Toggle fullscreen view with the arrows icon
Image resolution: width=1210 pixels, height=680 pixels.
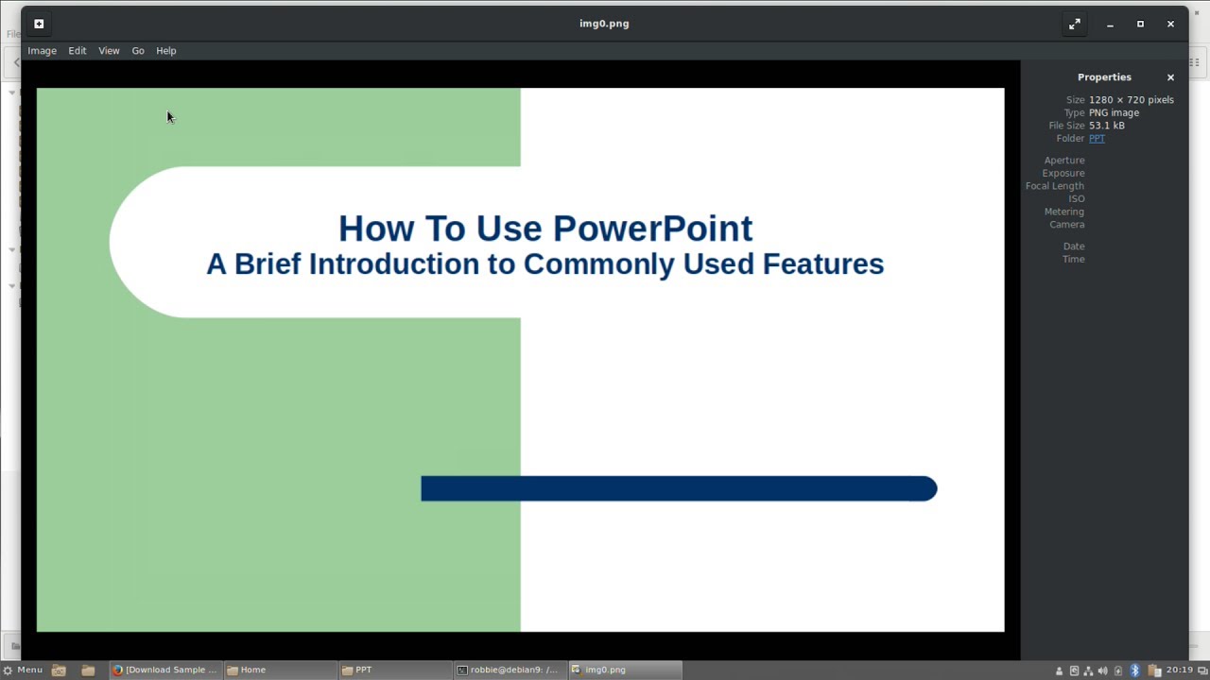coord(1075,25)
